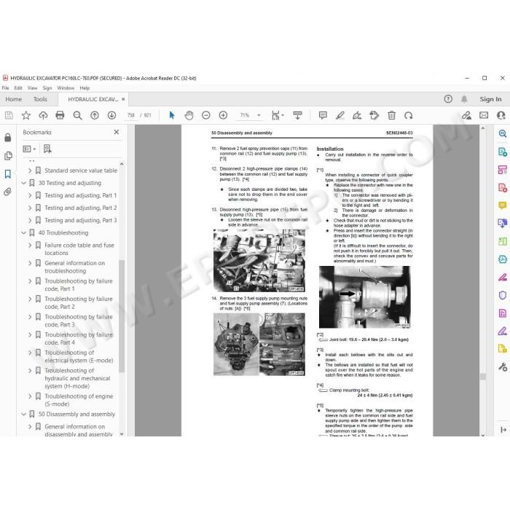This screenshot has height=510, width=510.
Task: Zoom in with the plus icon
Action: coord(223,115)
